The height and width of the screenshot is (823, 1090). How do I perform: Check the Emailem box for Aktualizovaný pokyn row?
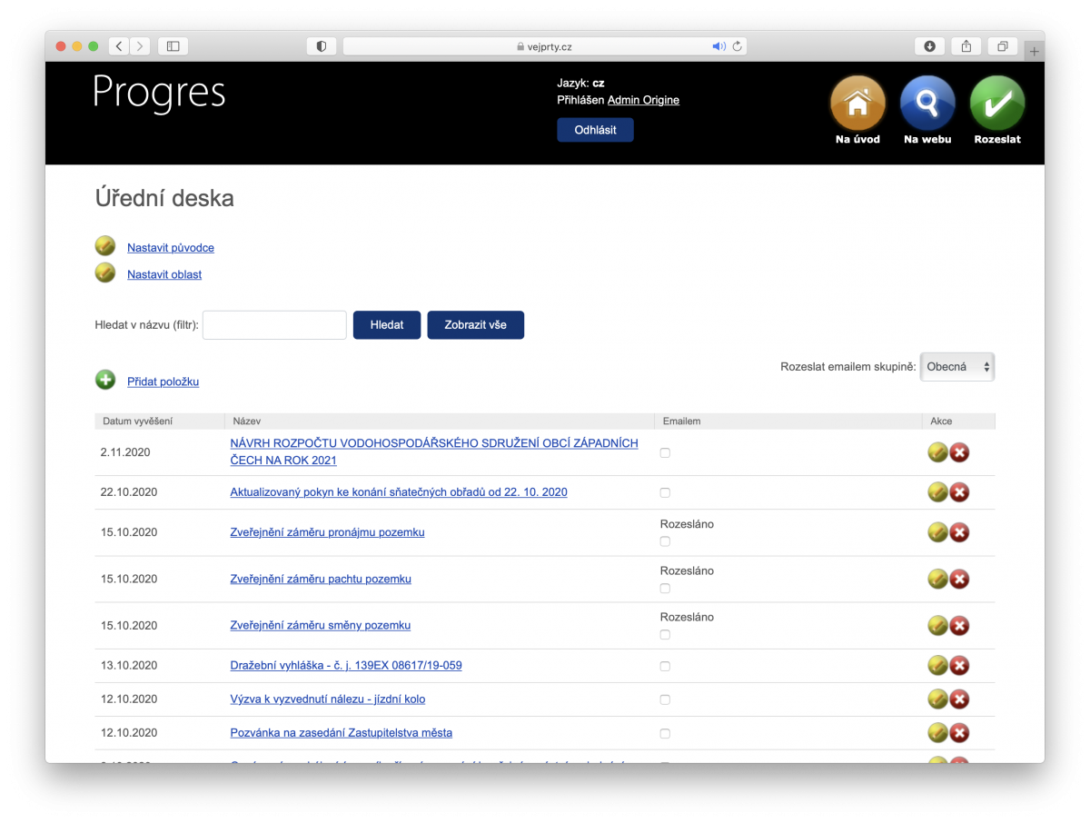pyautogui.click(x=665, y=492)
